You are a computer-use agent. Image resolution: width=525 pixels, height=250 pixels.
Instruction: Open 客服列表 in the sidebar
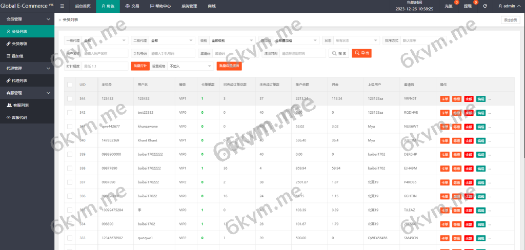tap(20, 105)
